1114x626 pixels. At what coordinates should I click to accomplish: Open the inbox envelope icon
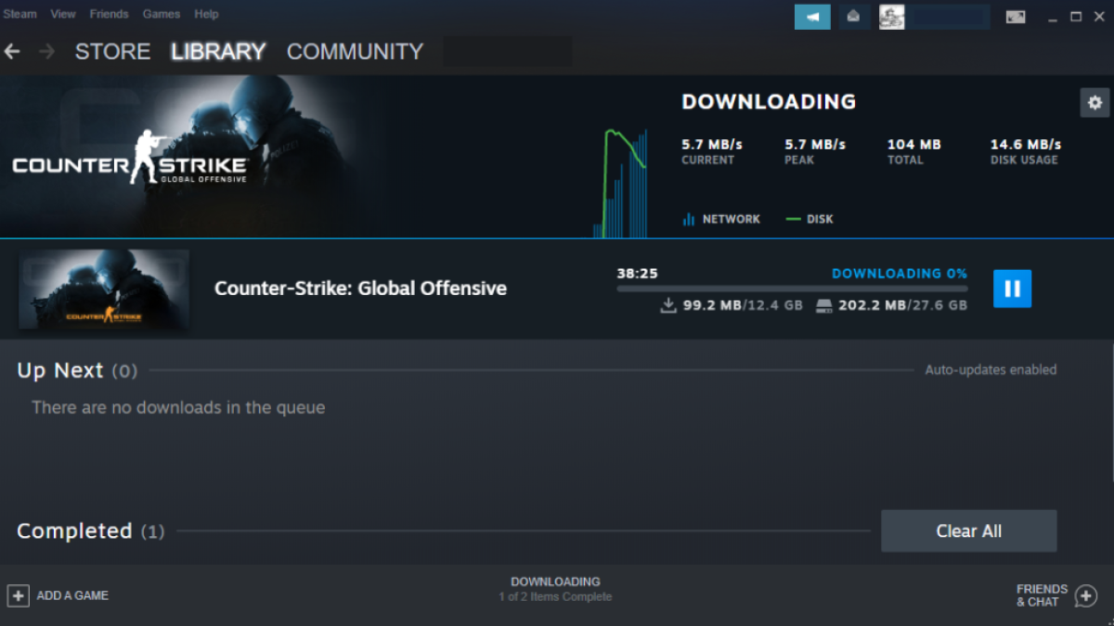click(854, 17)
